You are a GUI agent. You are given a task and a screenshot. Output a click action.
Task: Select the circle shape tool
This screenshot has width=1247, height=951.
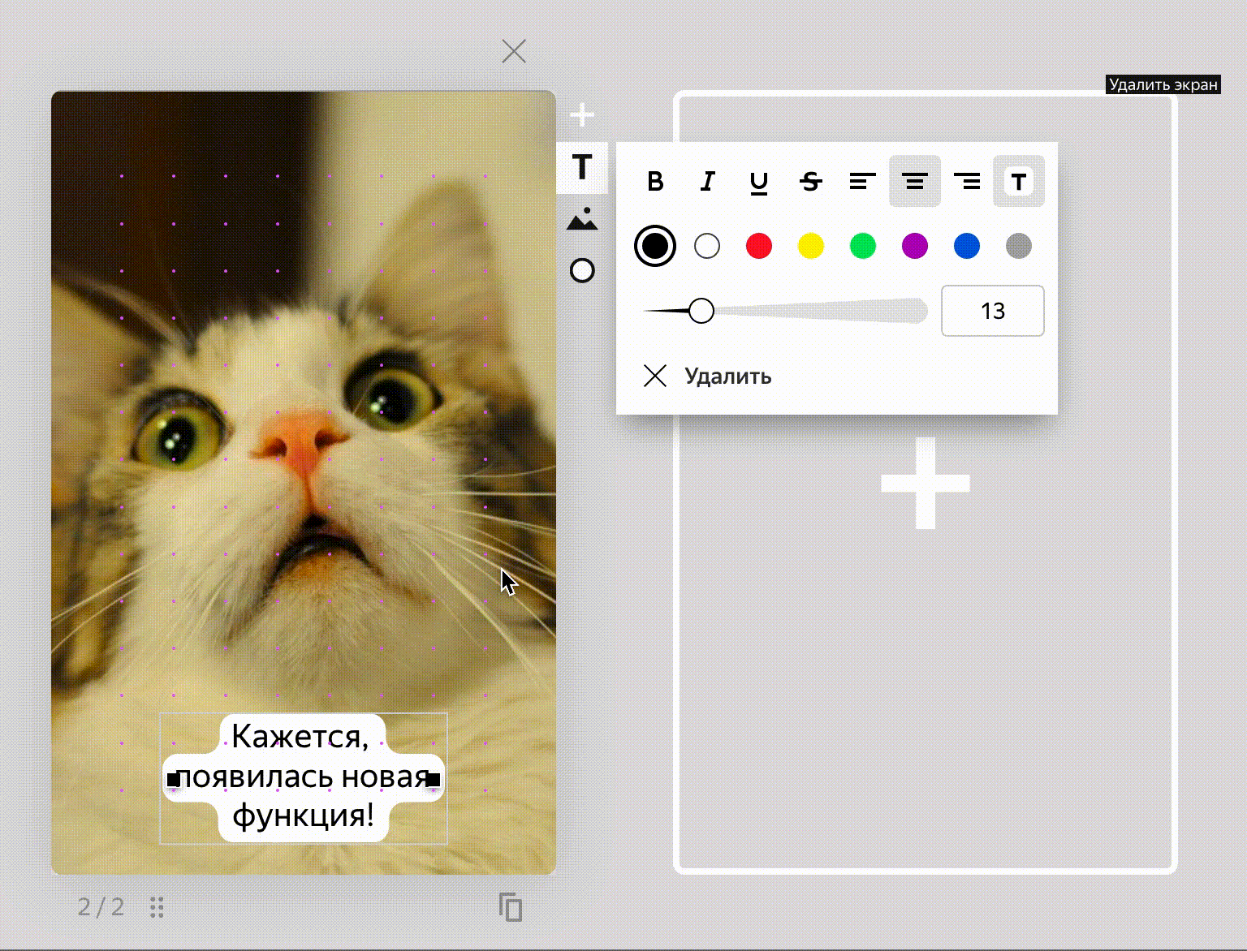(x=582, y=270)
